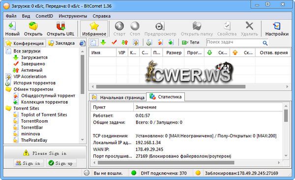
Task: Open the CometID menu
Action: click(44, 16)
